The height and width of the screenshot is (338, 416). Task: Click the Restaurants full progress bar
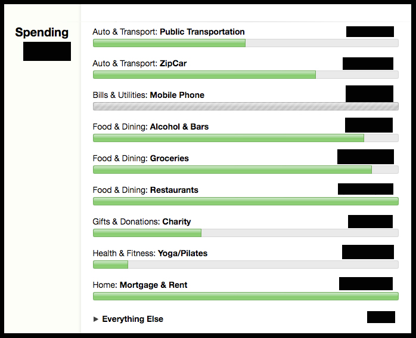(246, 201)
